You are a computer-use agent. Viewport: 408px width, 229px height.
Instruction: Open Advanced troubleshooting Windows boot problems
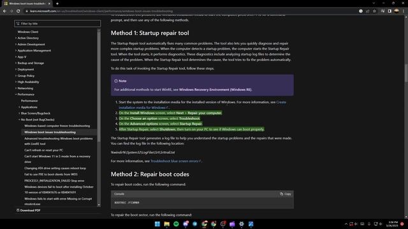59,141
